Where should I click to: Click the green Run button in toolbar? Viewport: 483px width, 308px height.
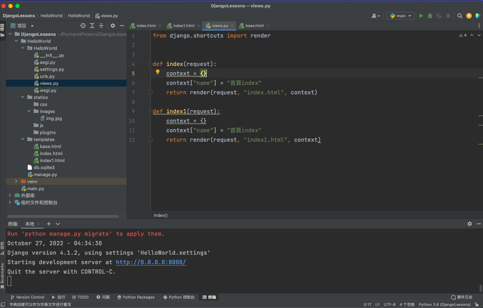pyautogui.click(x=421, y=16)
